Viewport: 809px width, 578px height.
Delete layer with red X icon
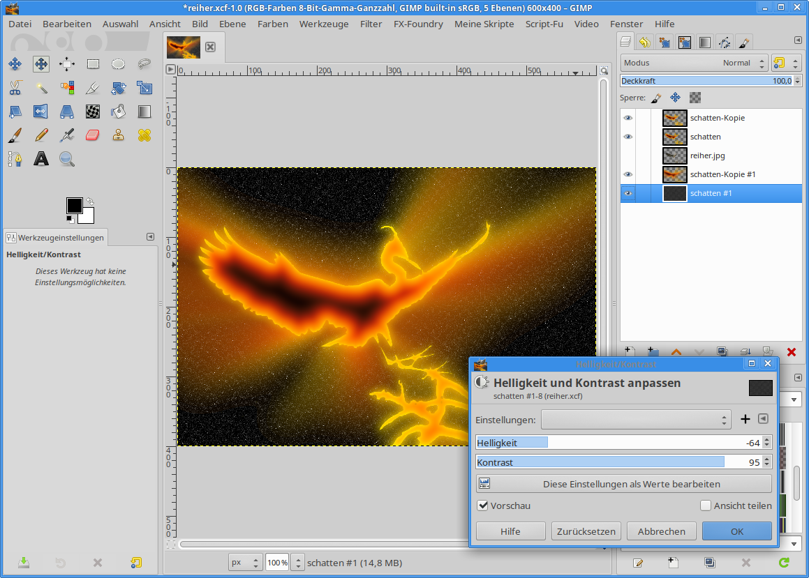pyautogui.click(x=791, y=352)
